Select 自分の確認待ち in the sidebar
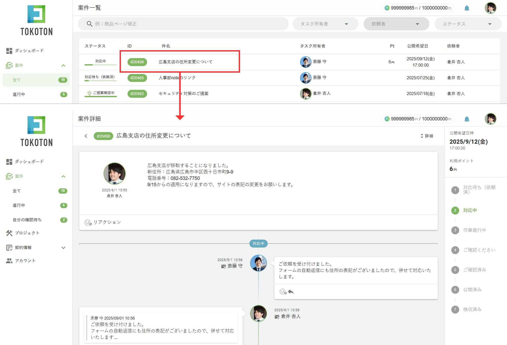The image size is (507, 345). coord(27,220)
